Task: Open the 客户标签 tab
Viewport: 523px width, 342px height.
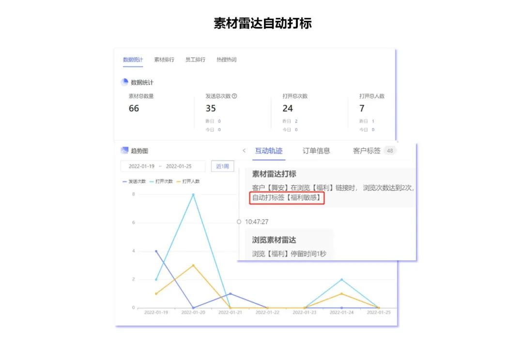Action: [x=366, y=150]
